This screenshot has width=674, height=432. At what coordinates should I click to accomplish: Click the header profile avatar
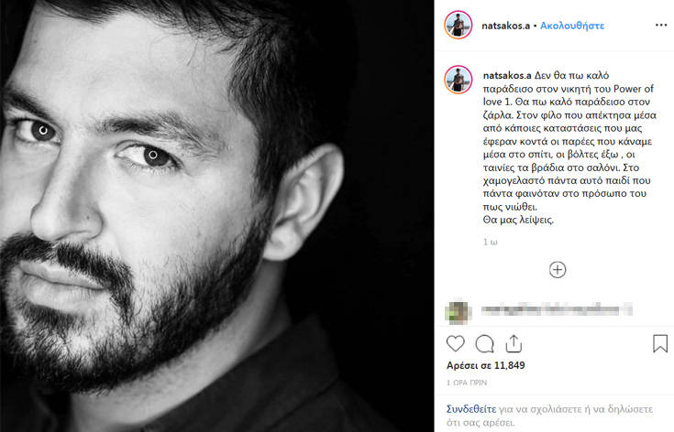[x=459, y=26]
